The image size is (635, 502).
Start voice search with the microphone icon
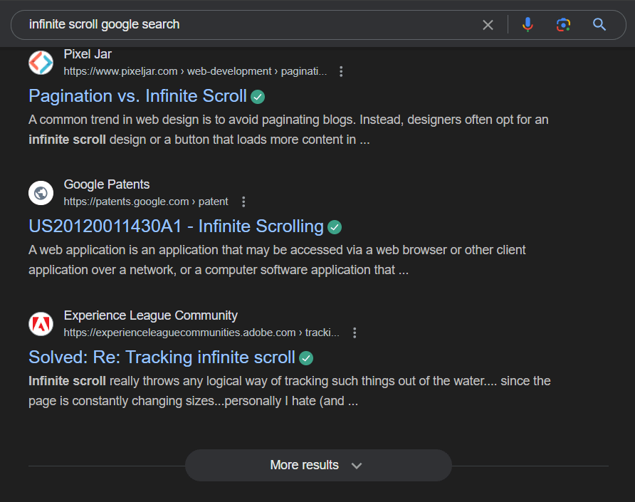click(528, 25)
